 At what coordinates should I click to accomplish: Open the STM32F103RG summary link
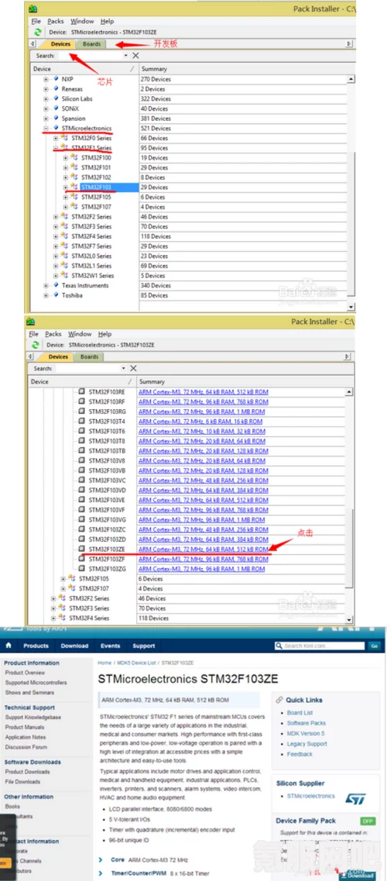(201, 411)
